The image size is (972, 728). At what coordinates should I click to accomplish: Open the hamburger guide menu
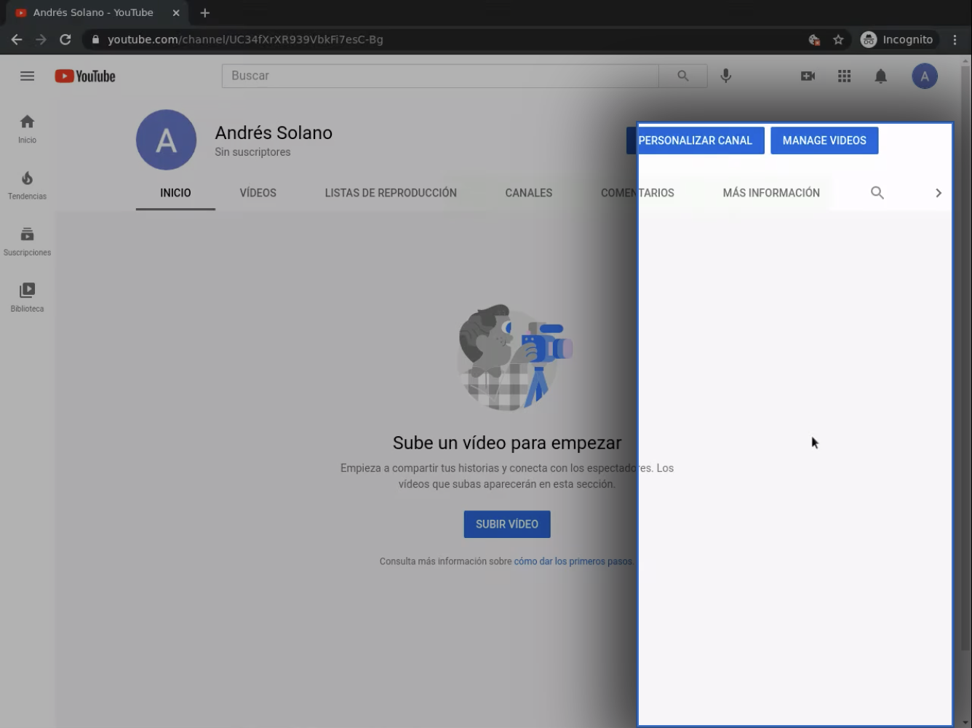pyautogui.click(x=27, y=76)
